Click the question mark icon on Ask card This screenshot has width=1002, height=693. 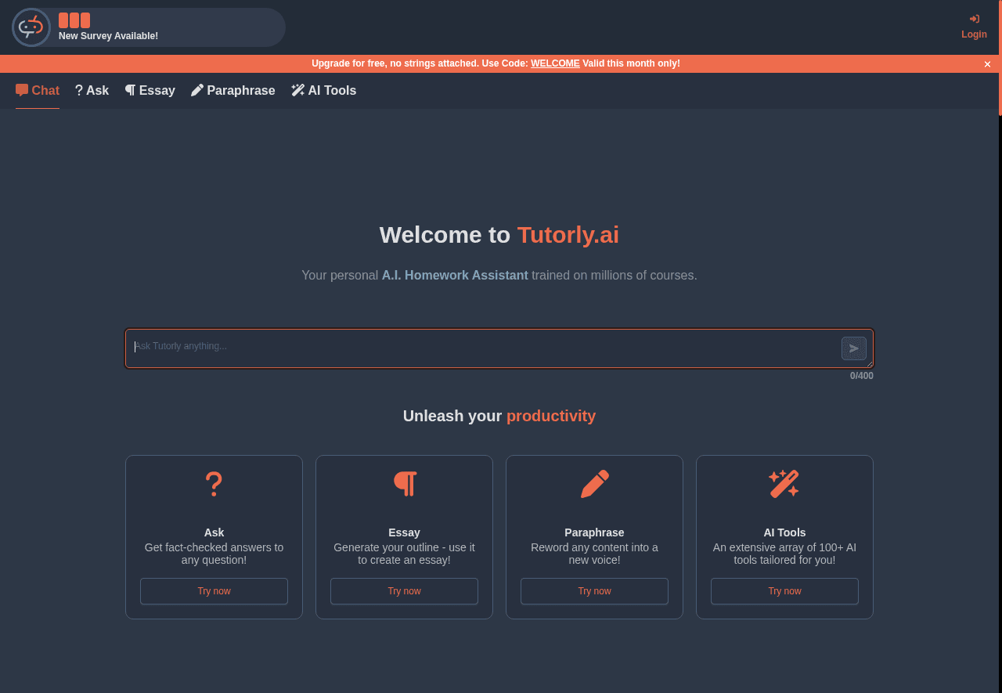coord(213,483)
